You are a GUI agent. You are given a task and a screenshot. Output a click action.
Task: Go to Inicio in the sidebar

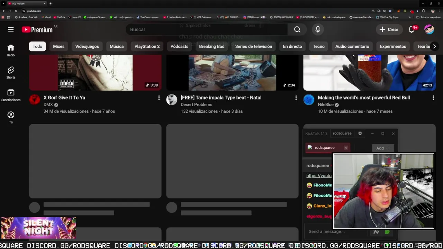tap(11, 50)
